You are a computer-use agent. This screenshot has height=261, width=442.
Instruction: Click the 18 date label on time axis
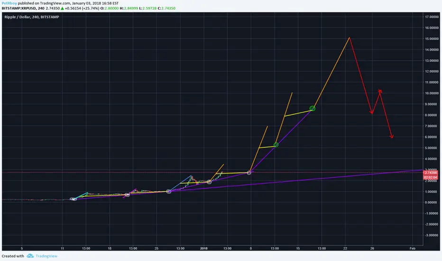[110, 248]
